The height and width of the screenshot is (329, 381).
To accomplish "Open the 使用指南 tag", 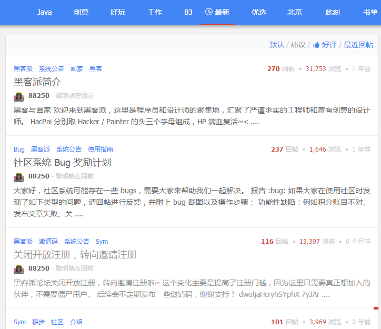I will point(101,149).
